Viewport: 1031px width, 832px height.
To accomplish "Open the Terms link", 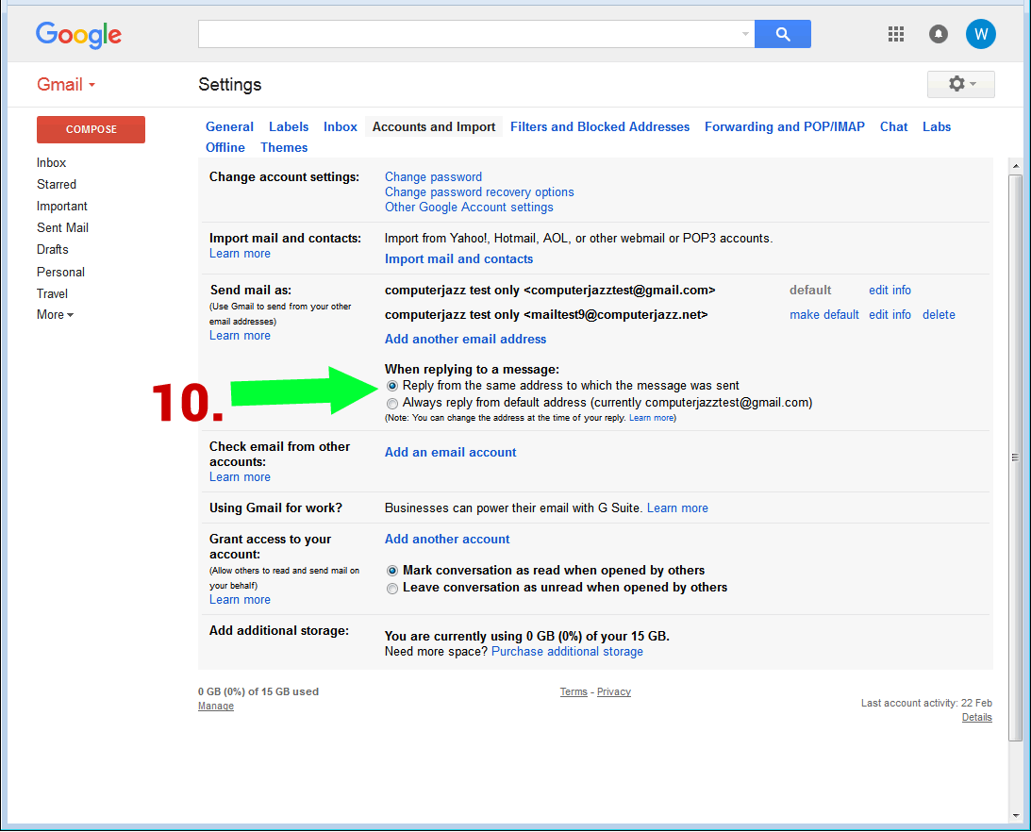I will (574, 691).
